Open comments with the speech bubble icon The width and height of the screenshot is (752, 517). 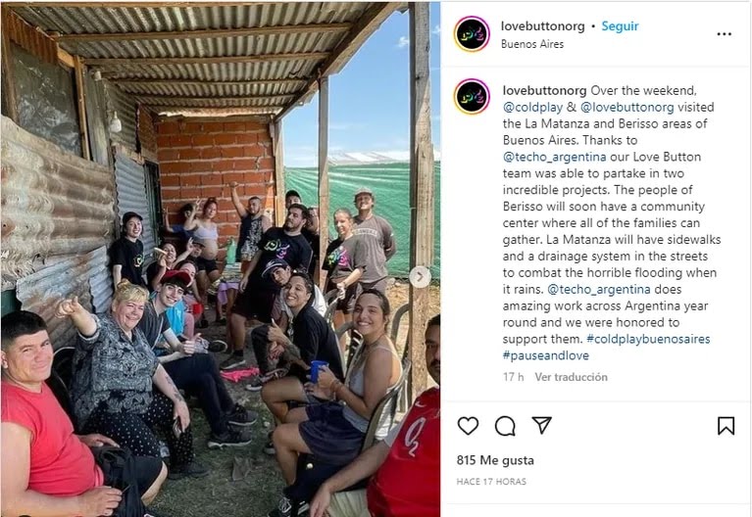click(505, 426)
